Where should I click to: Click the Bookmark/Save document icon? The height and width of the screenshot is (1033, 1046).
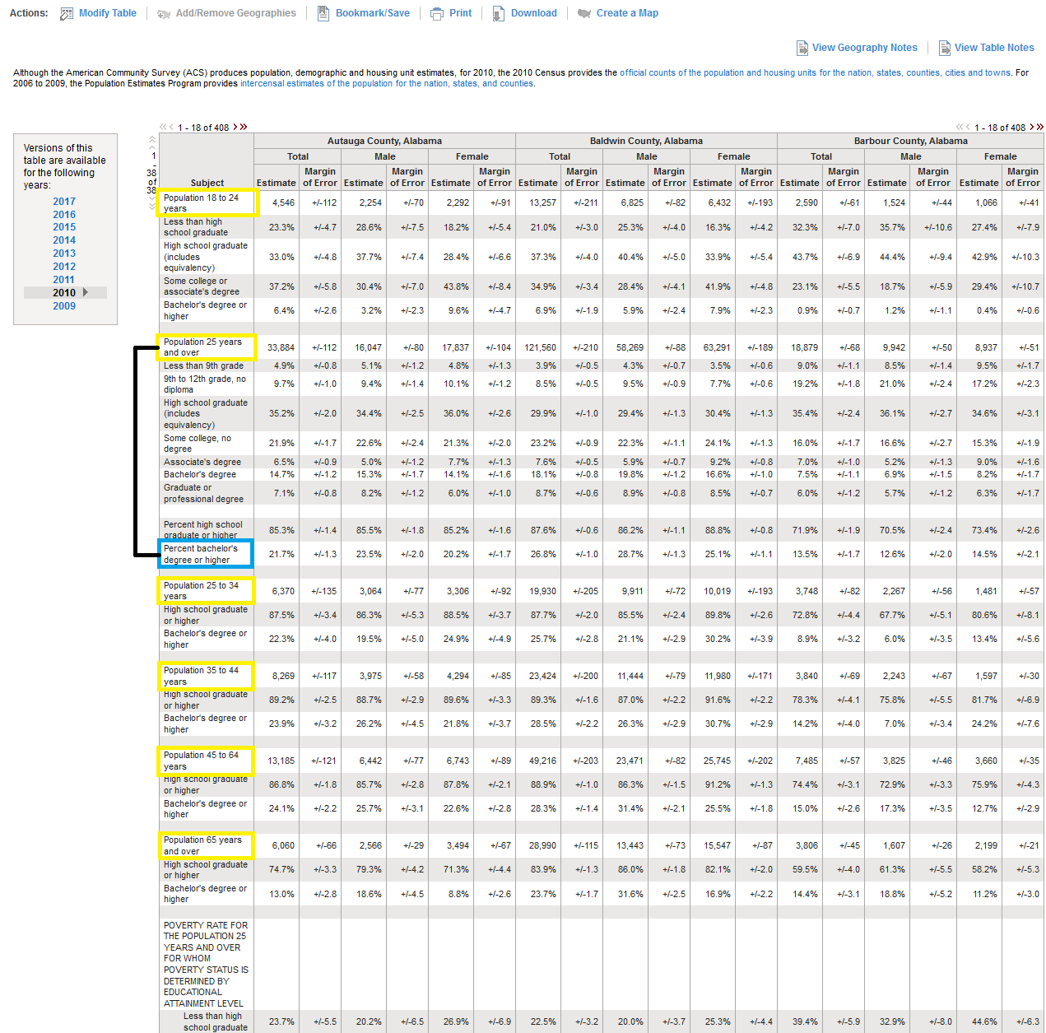(x=323, y=14)
